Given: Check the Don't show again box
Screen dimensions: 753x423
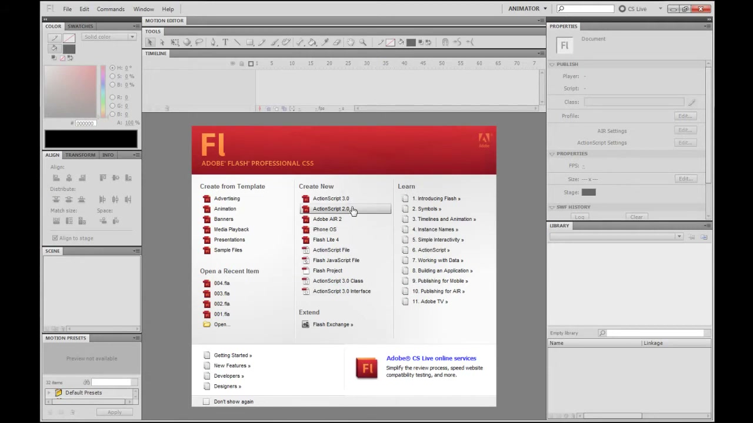Looking at the screenshot, I should pos(206,402).
